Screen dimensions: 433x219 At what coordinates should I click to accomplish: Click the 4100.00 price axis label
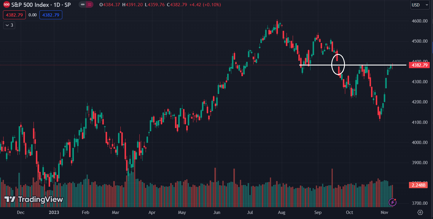(x=420, y=122)
